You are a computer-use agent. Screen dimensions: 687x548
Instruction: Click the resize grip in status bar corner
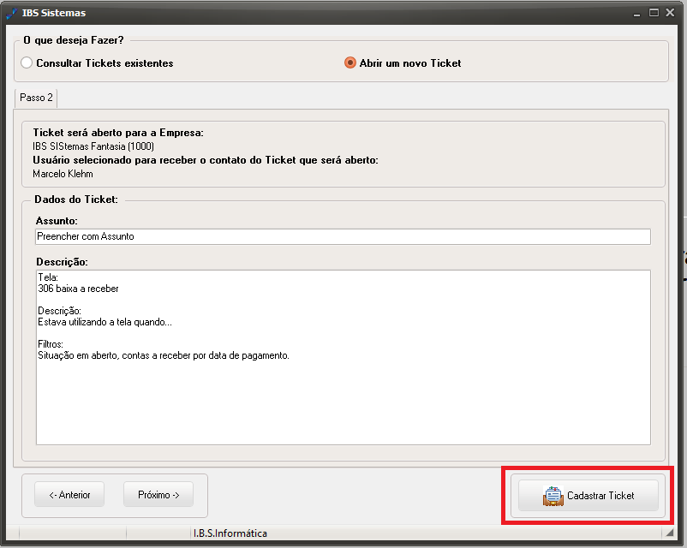(669, 533)
